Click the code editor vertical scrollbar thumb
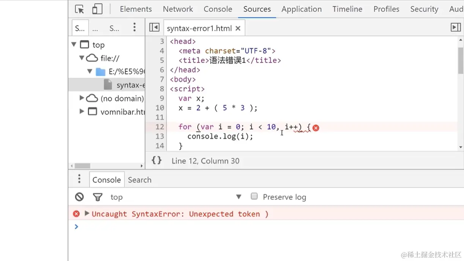This screenshot has height=261, width=464. point(461,61)
